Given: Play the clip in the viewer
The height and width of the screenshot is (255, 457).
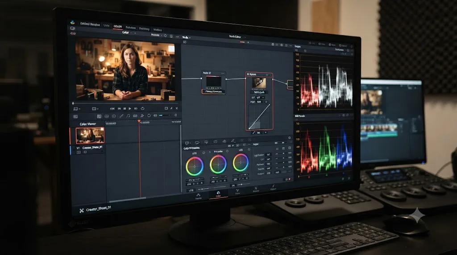Looking at the screenshot, I should [130, 109].
